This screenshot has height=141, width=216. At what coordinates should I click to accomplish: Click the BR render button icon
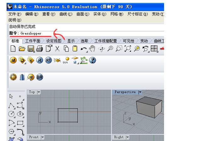pos(40,77)
